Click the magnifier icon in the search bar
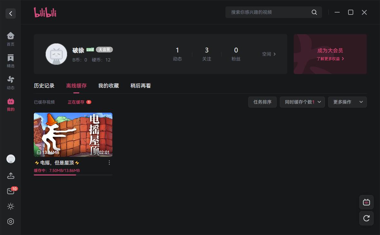Screen dimensions: 380x235 pyautogui.click(x=314, y=12)
